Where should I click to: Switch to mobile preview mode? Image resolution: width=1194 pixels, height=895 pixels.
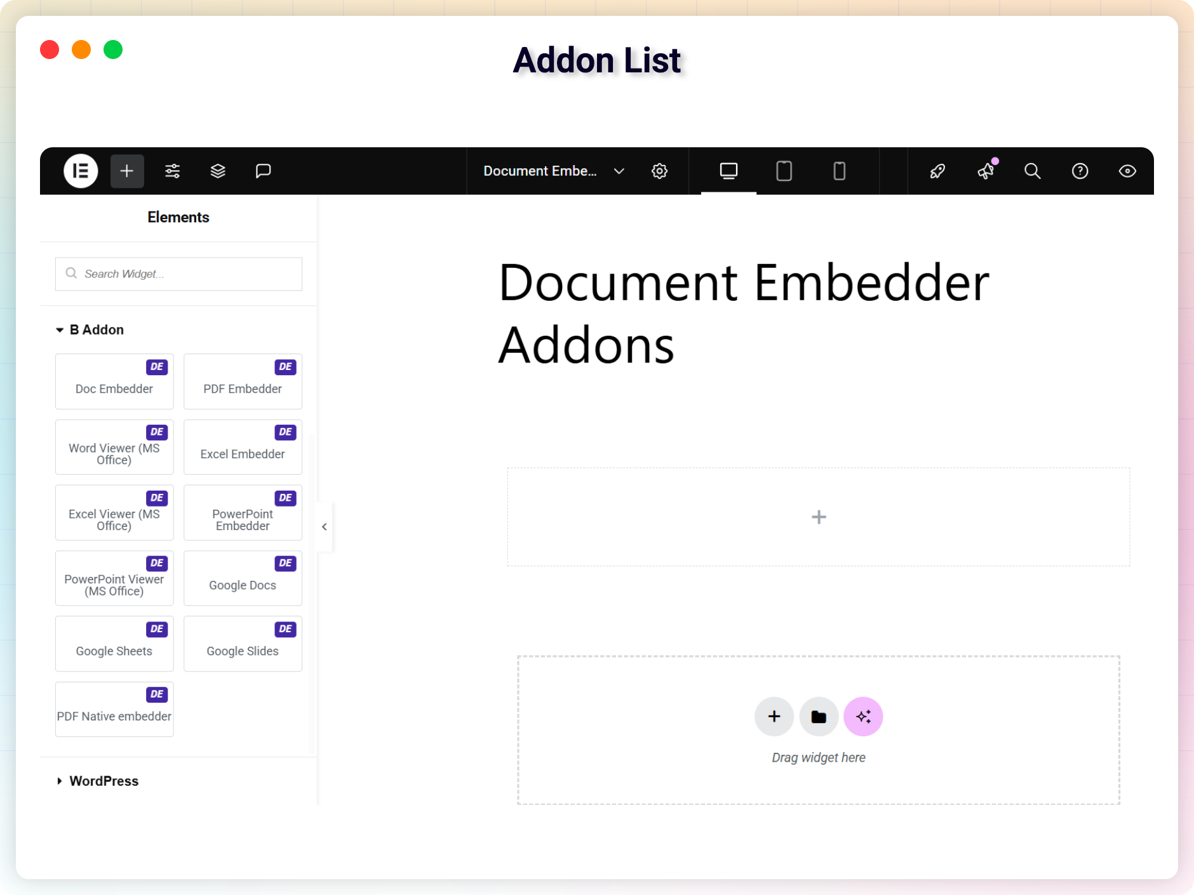(x=839, y=171)
